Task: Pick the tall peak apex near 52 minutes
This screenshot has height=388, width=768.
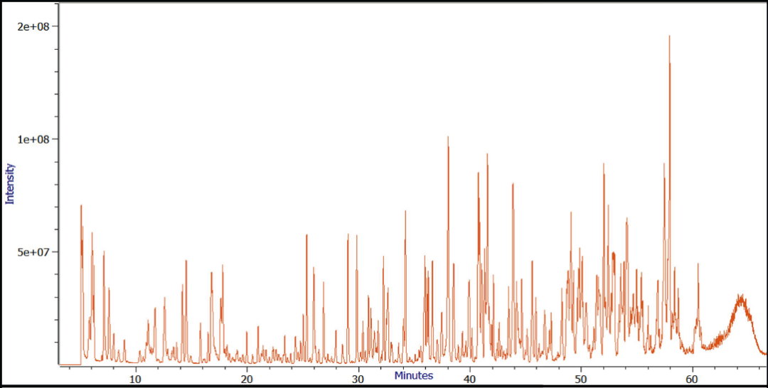Action: (604, 163)
